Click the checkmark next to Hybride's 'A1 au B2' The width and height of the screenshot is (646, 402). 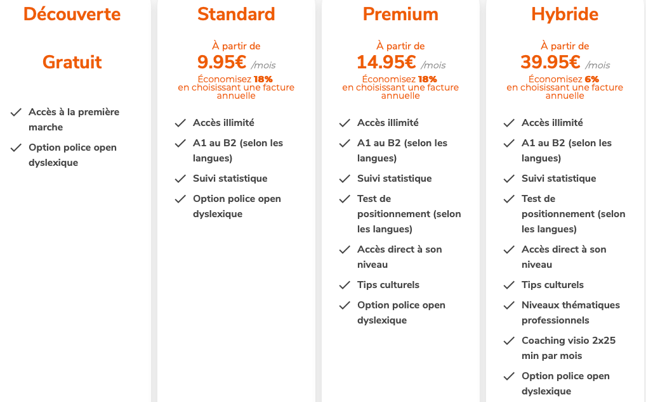pyautogui.click(x=509, y=144)
